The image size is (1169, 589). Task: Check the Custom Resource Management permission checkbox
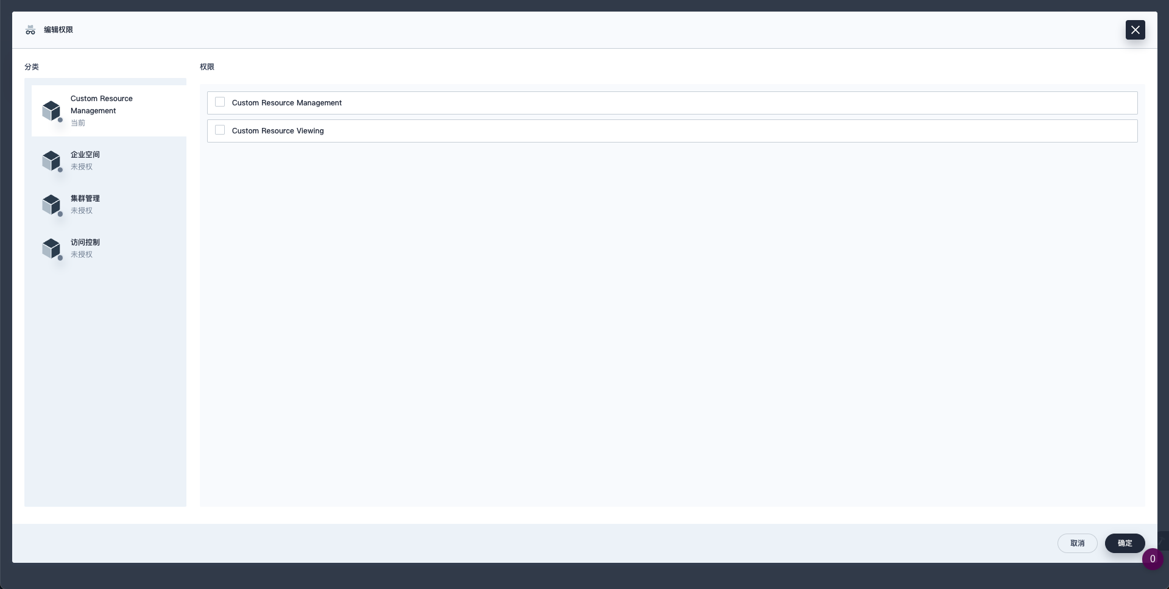click(220, 102)
